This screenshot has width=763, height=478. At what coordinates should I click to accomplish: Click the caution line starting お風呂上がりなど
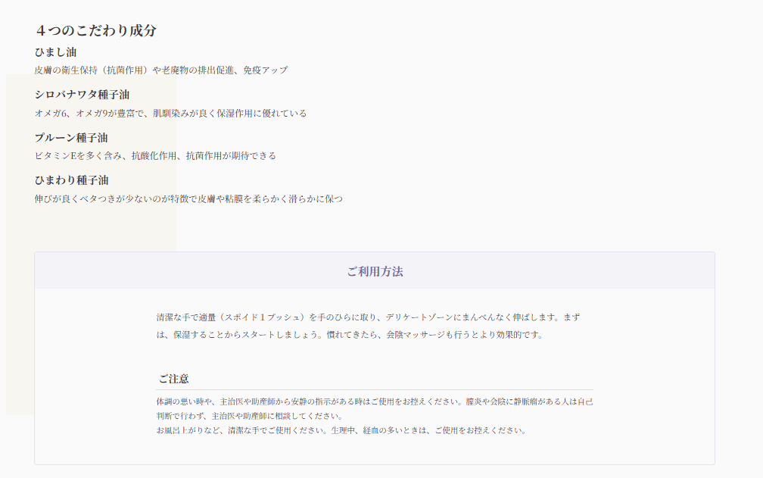click(341, 430)
